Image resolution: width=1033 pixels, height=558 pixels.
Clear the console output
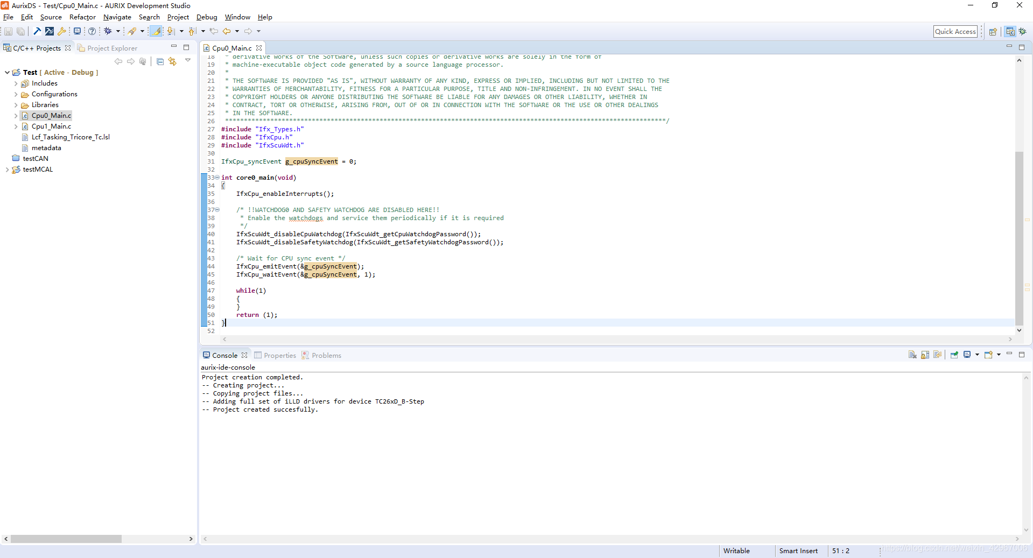click(912, 355)
